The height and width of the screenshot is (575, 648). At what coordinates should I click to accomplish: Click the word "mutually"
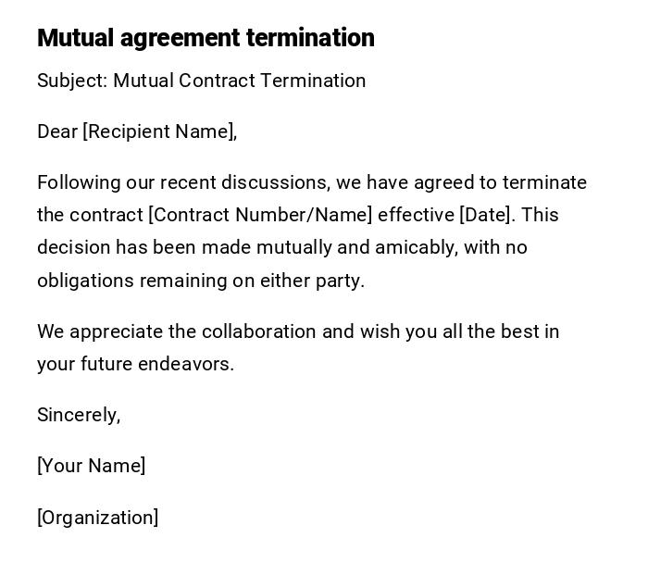[294, 247]
